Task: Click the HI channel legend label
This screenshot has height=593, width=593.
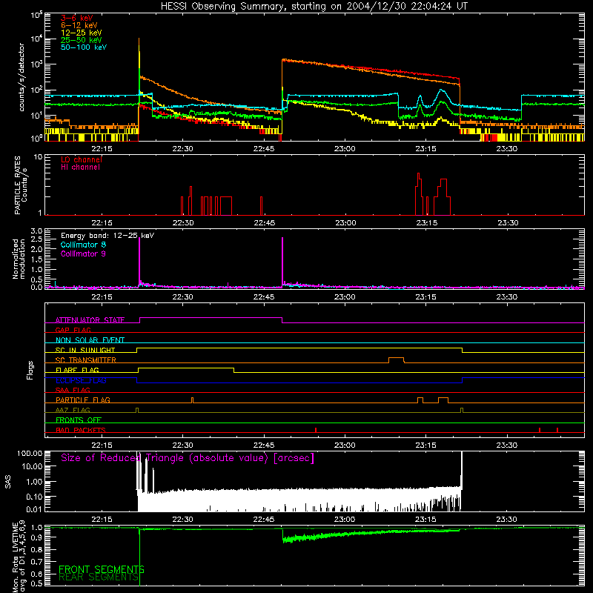Action: coord(81,168)
